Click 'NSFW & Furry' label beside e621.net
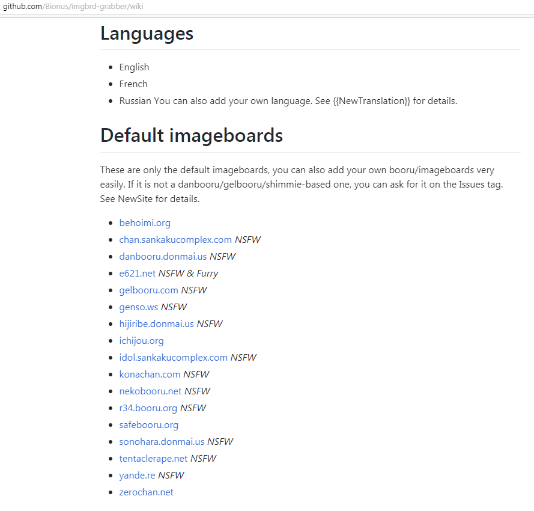The height and width of the screenshot is (511, 534). [x=189, y=274]
